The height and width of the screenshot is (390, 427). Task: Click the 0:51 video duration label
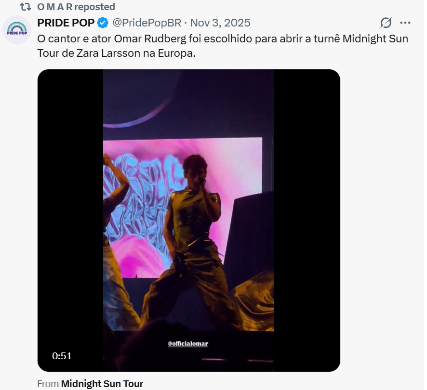(62, 356)
